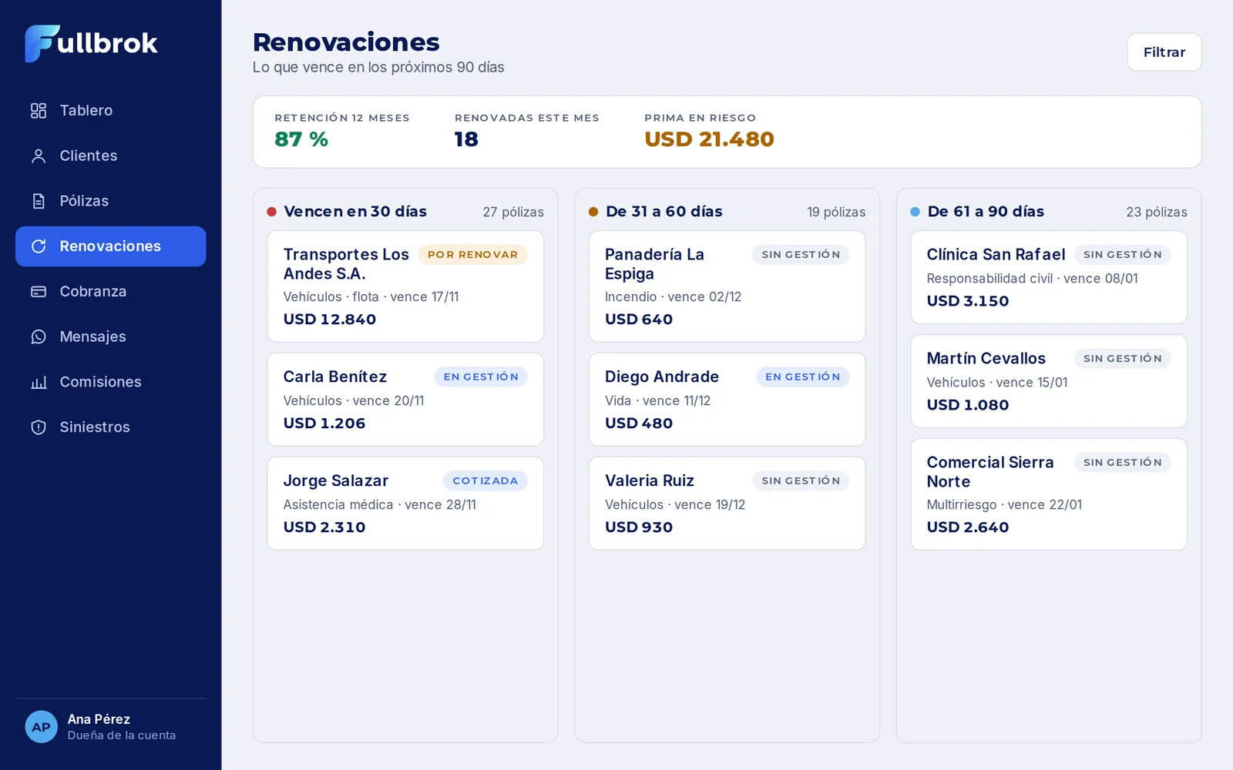
Task: Click the Mensajes chat bubble icon
Action: (x=39, y=337)
